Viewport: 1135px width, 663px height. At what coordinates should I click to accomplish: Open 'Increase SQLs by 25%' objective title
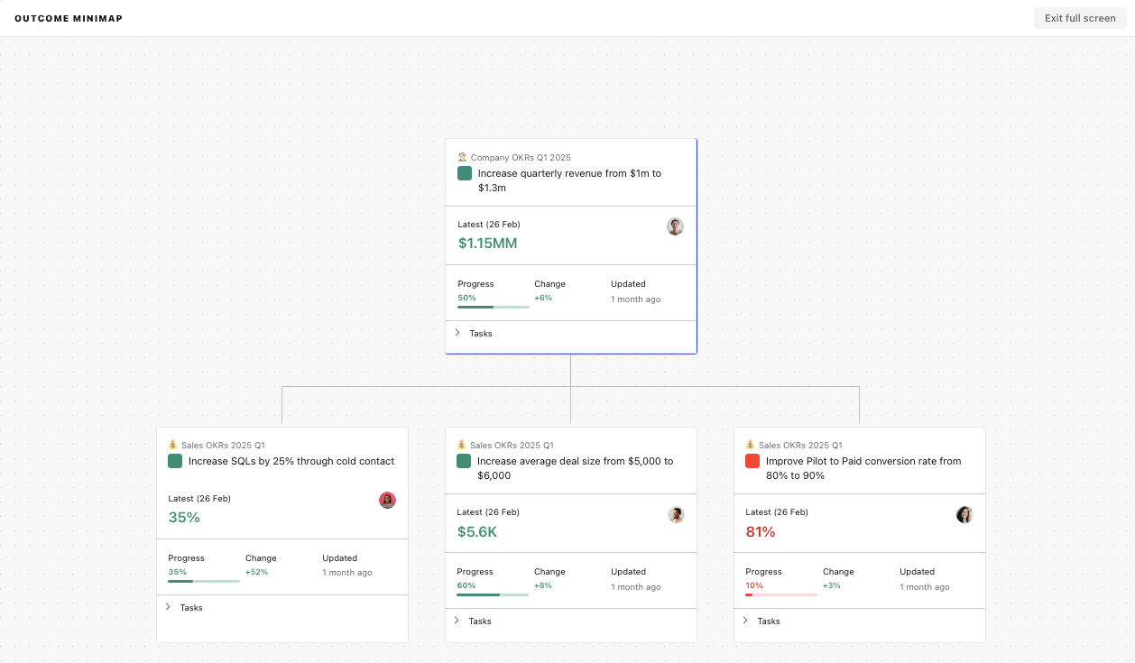[x=291, y=461]
